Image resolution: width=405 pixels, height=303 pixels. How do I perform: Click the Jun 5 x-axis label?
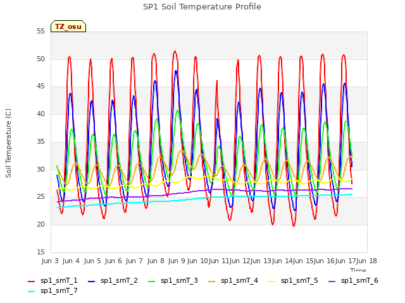[x=92, y=261]
